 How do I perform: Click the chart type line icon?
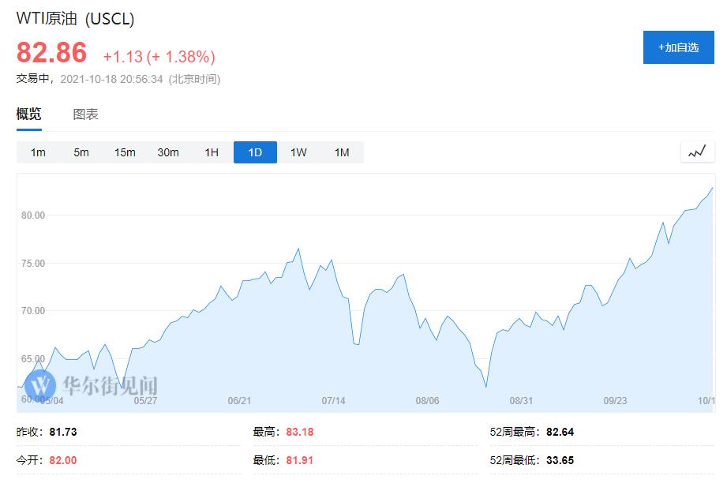697,152
